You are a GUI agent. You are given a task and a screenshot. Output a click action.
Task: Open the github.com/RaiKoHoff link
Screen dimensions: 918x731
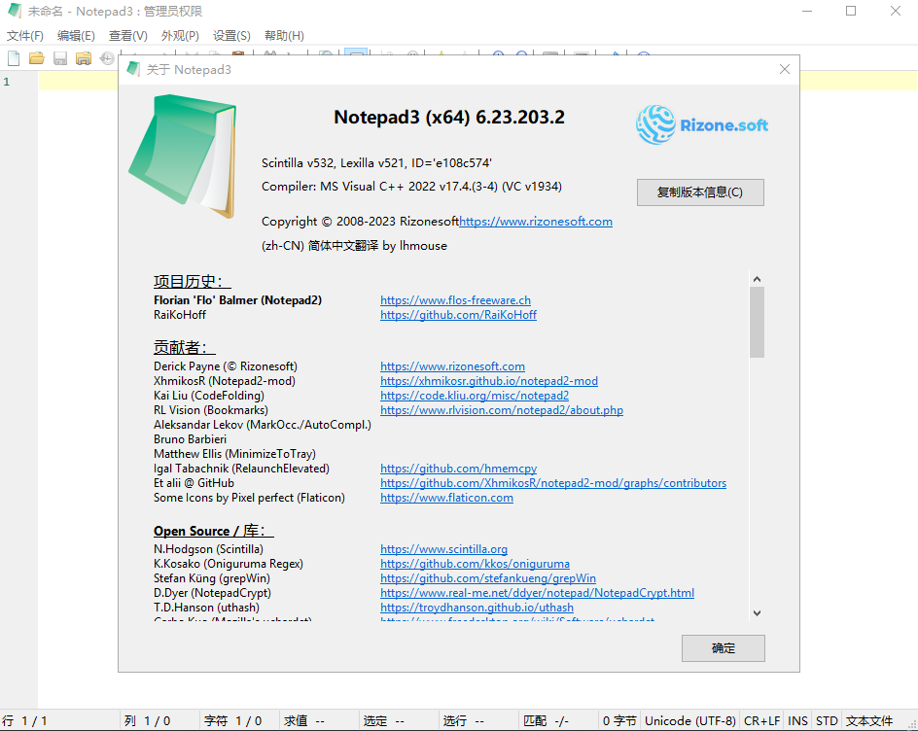(458, 315)
